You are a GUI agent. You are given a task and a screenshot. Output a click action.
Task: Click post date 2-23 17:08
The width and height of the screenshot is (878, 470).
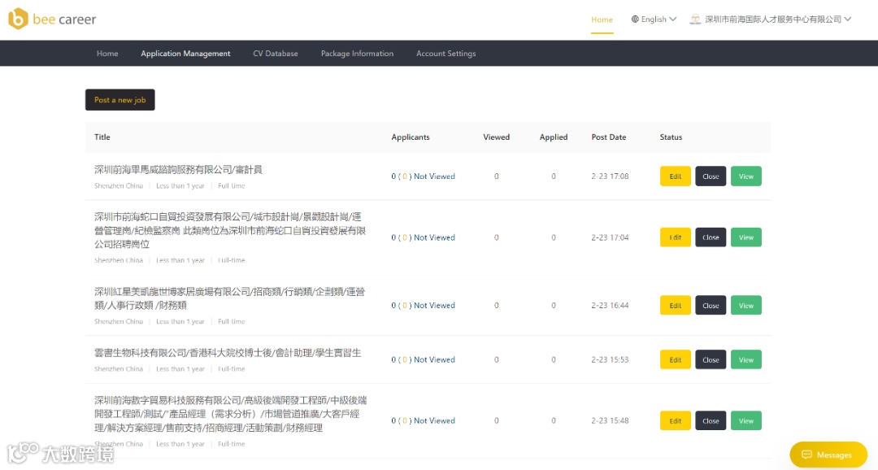click(x=610, y=176)
